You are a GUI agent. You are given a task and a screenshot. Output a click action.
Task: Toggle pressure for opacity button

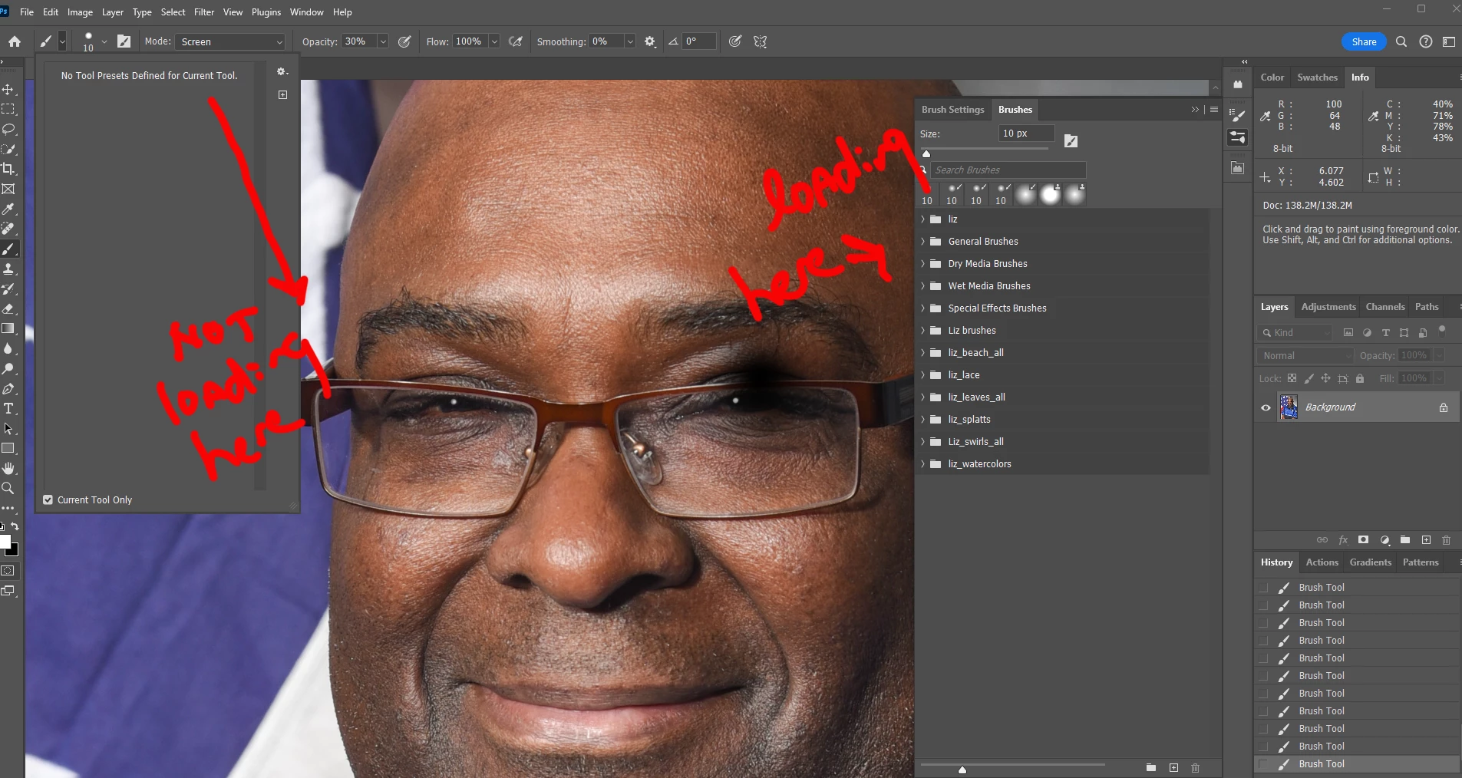[404, 41]
